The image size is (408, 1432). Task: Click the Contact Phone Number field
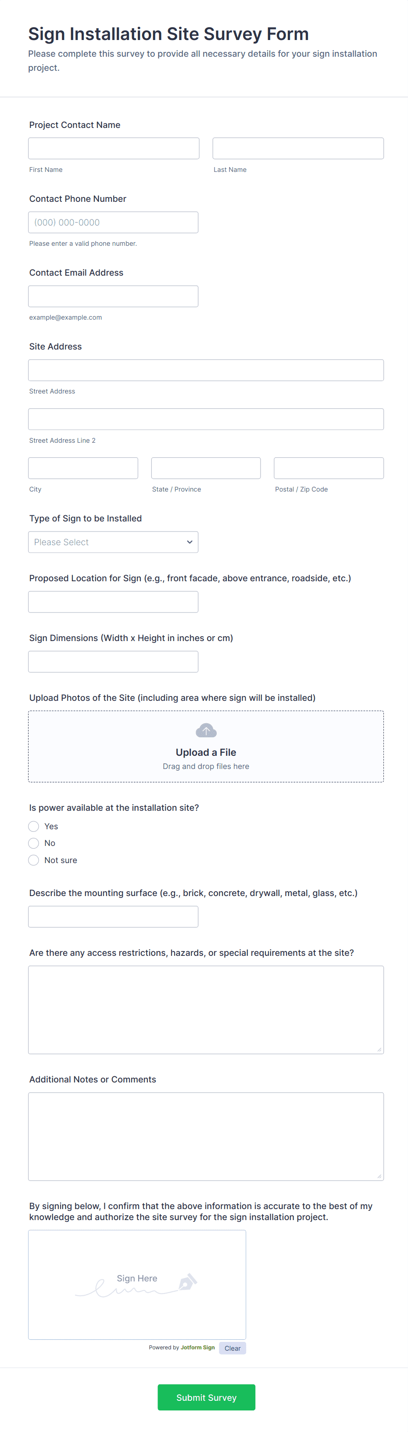pyautogui.click(x=113, y=222)
